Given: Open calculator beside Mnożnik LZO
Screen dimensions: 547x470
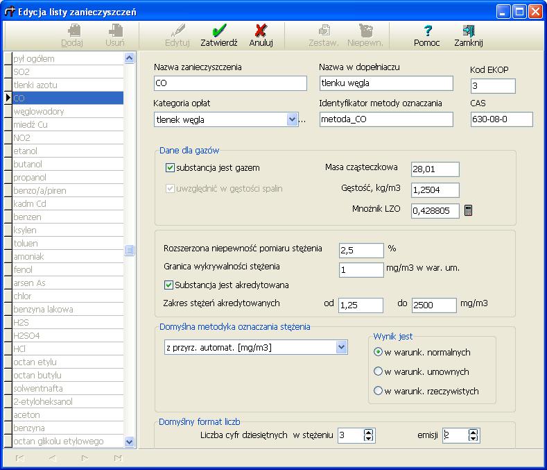Looking at the screenshot, I should pyautogui.click(x=468, y=210).
